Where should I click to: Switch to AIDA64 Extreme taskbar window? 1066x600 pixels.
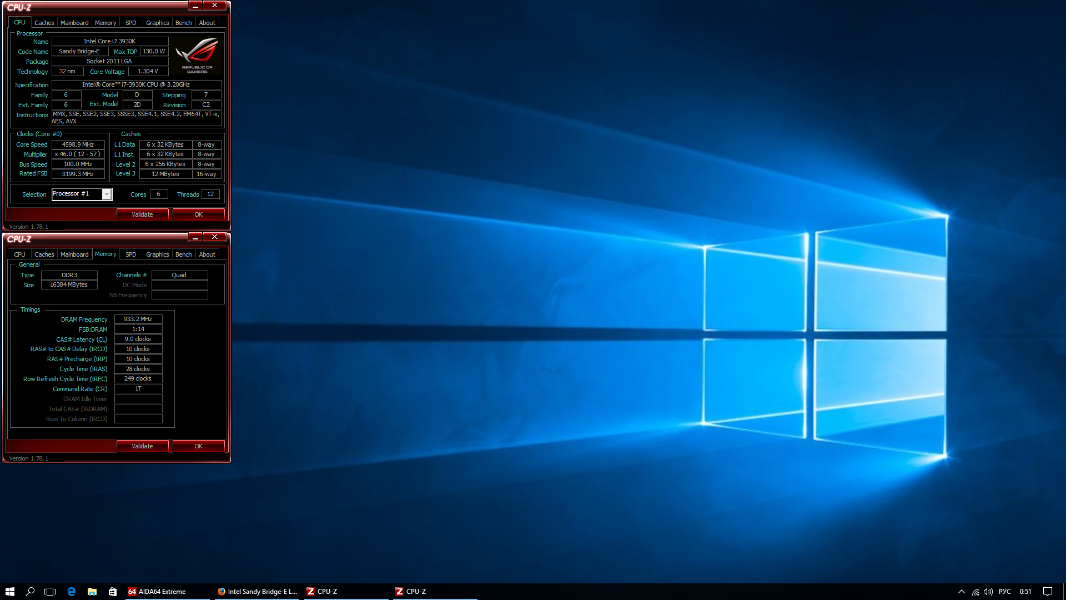167,592
